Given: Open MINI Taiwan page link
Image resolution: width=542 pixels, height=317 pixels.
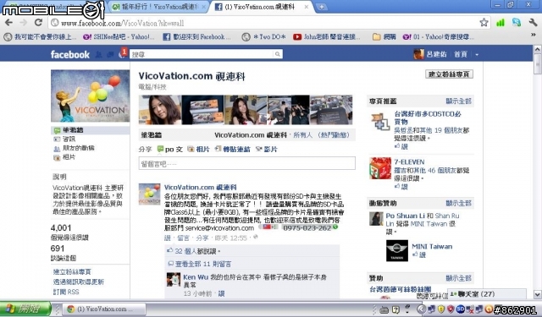Looking at the screenshot, I should pos(432,246).
